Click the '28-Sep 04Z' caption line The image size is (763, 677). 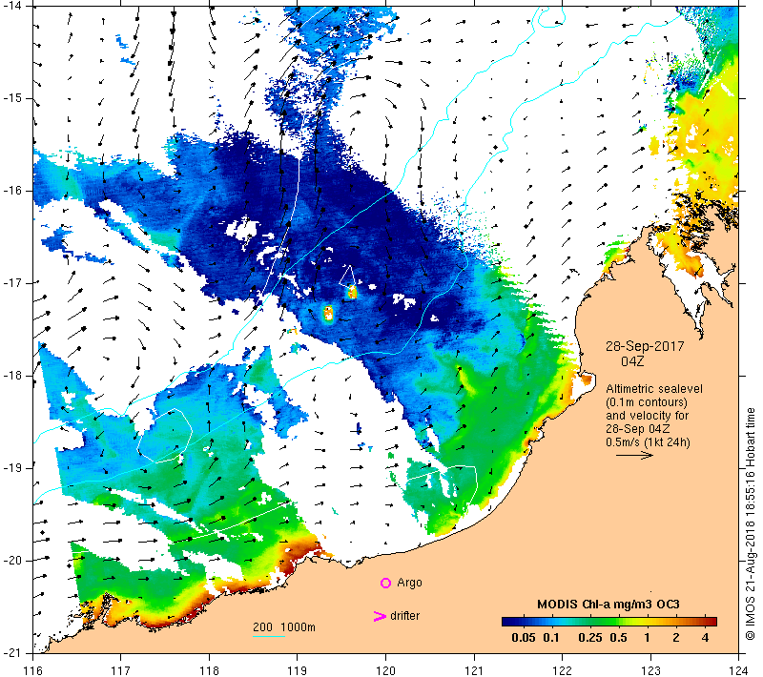click(637, 429)
